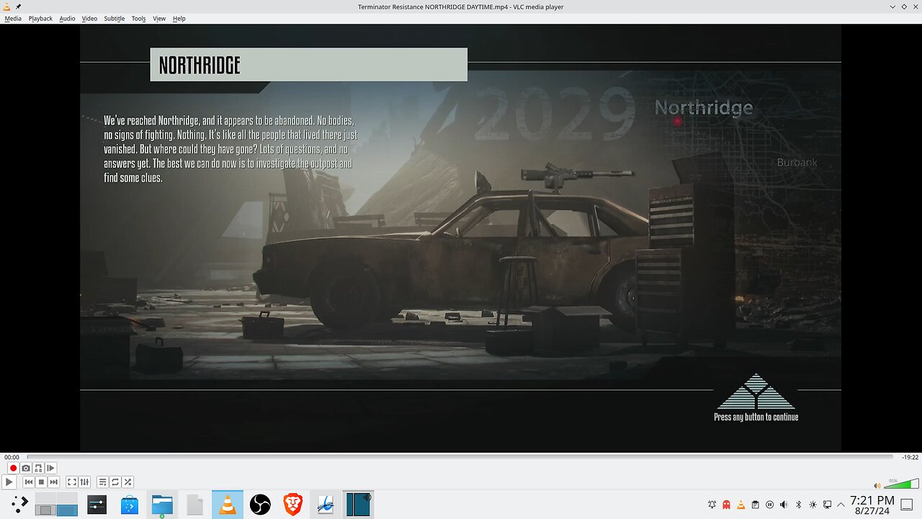Skip to the next media in playlist

53,482
